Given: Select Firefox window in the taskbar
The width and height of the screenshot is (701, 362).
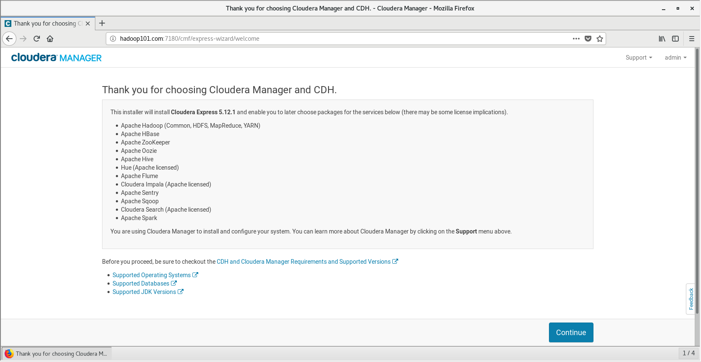Looking at the screenshot, I should pyautogui.click(x=57, y=354).
